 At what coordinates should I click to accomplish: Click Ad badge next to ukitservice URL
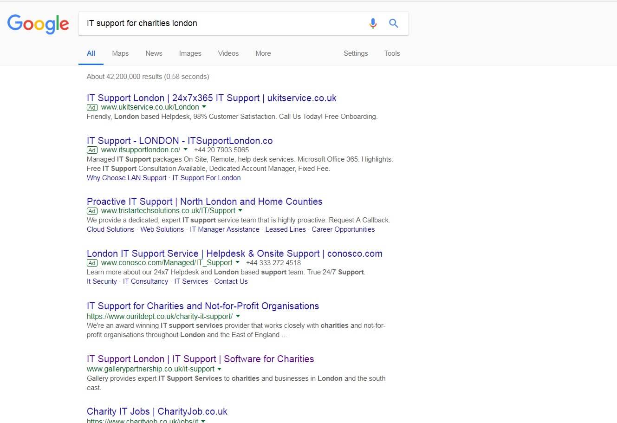pos(92,107)
